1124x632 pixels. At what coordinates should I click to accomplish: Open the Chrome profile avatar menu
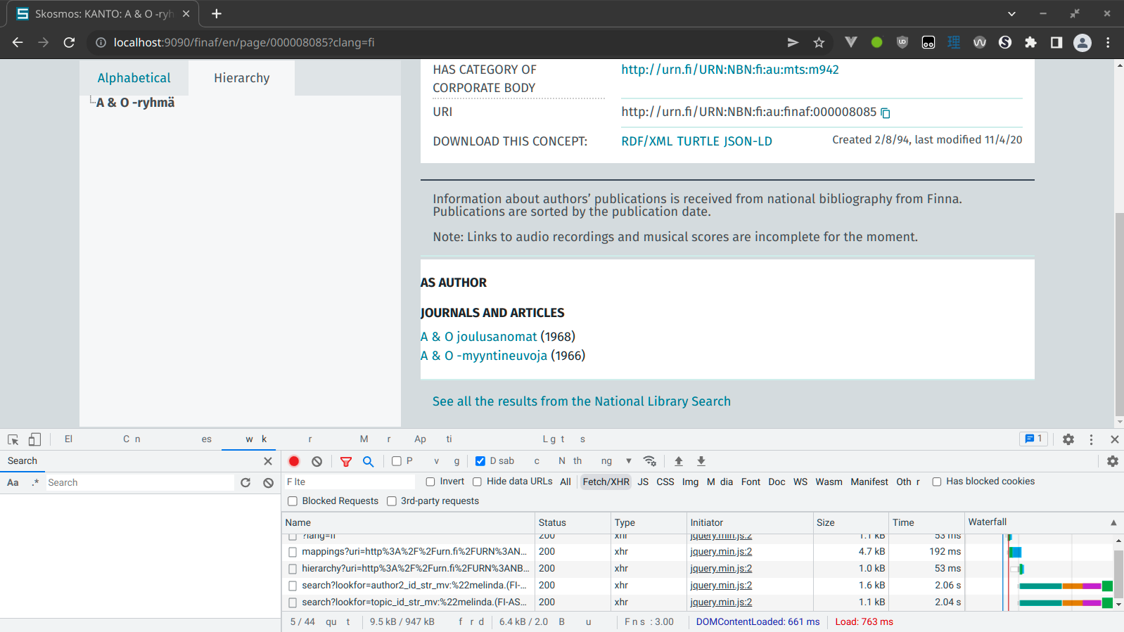pos(1083,42)
